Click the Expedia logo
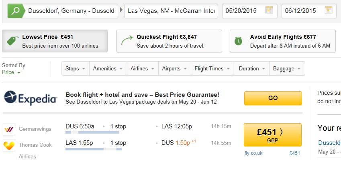 [x=31, y=98]
